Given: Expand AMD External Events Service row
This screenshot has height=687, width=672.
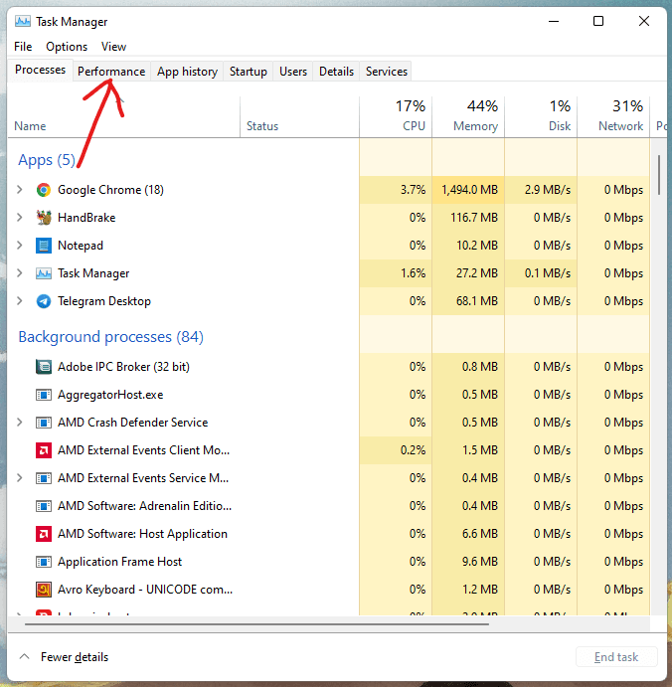Looking at the screenshot, I should (19, 478).
